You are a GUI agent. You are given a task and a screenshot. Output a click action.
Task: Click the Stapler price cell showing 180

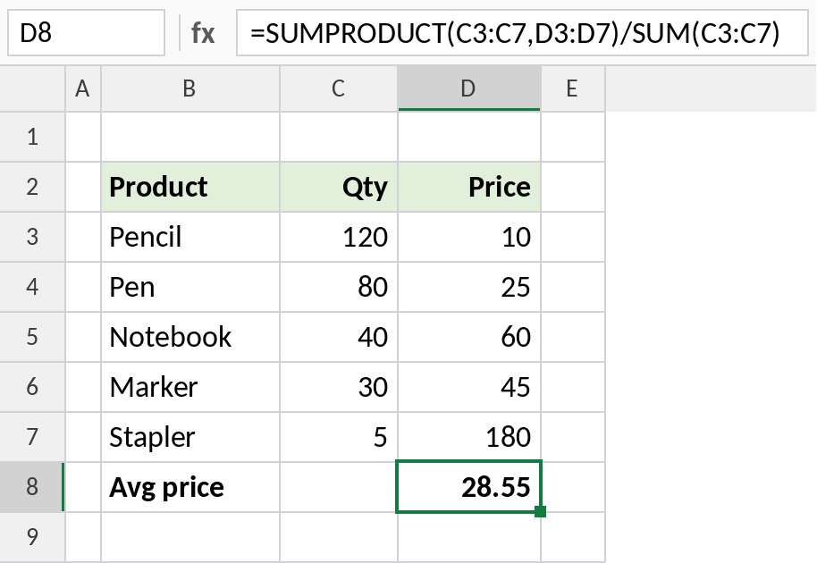click(x=469, y=436)
